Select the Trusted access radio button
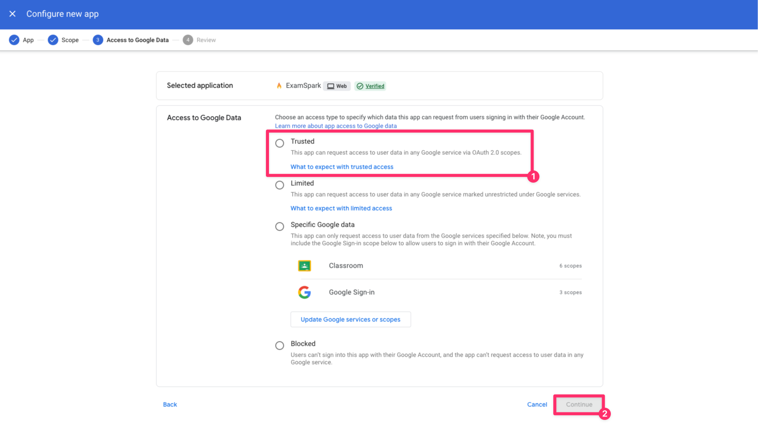Viewport: 758px width, 433px height. (x=279, y=143)
